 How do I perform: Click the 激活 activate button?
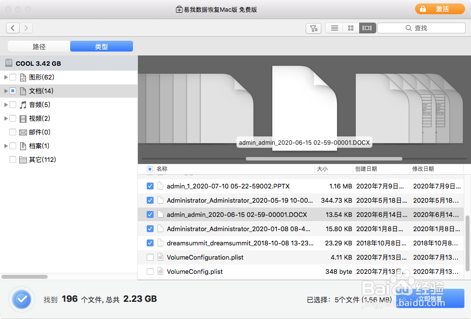pyautogui.click(x=440, y=9)
